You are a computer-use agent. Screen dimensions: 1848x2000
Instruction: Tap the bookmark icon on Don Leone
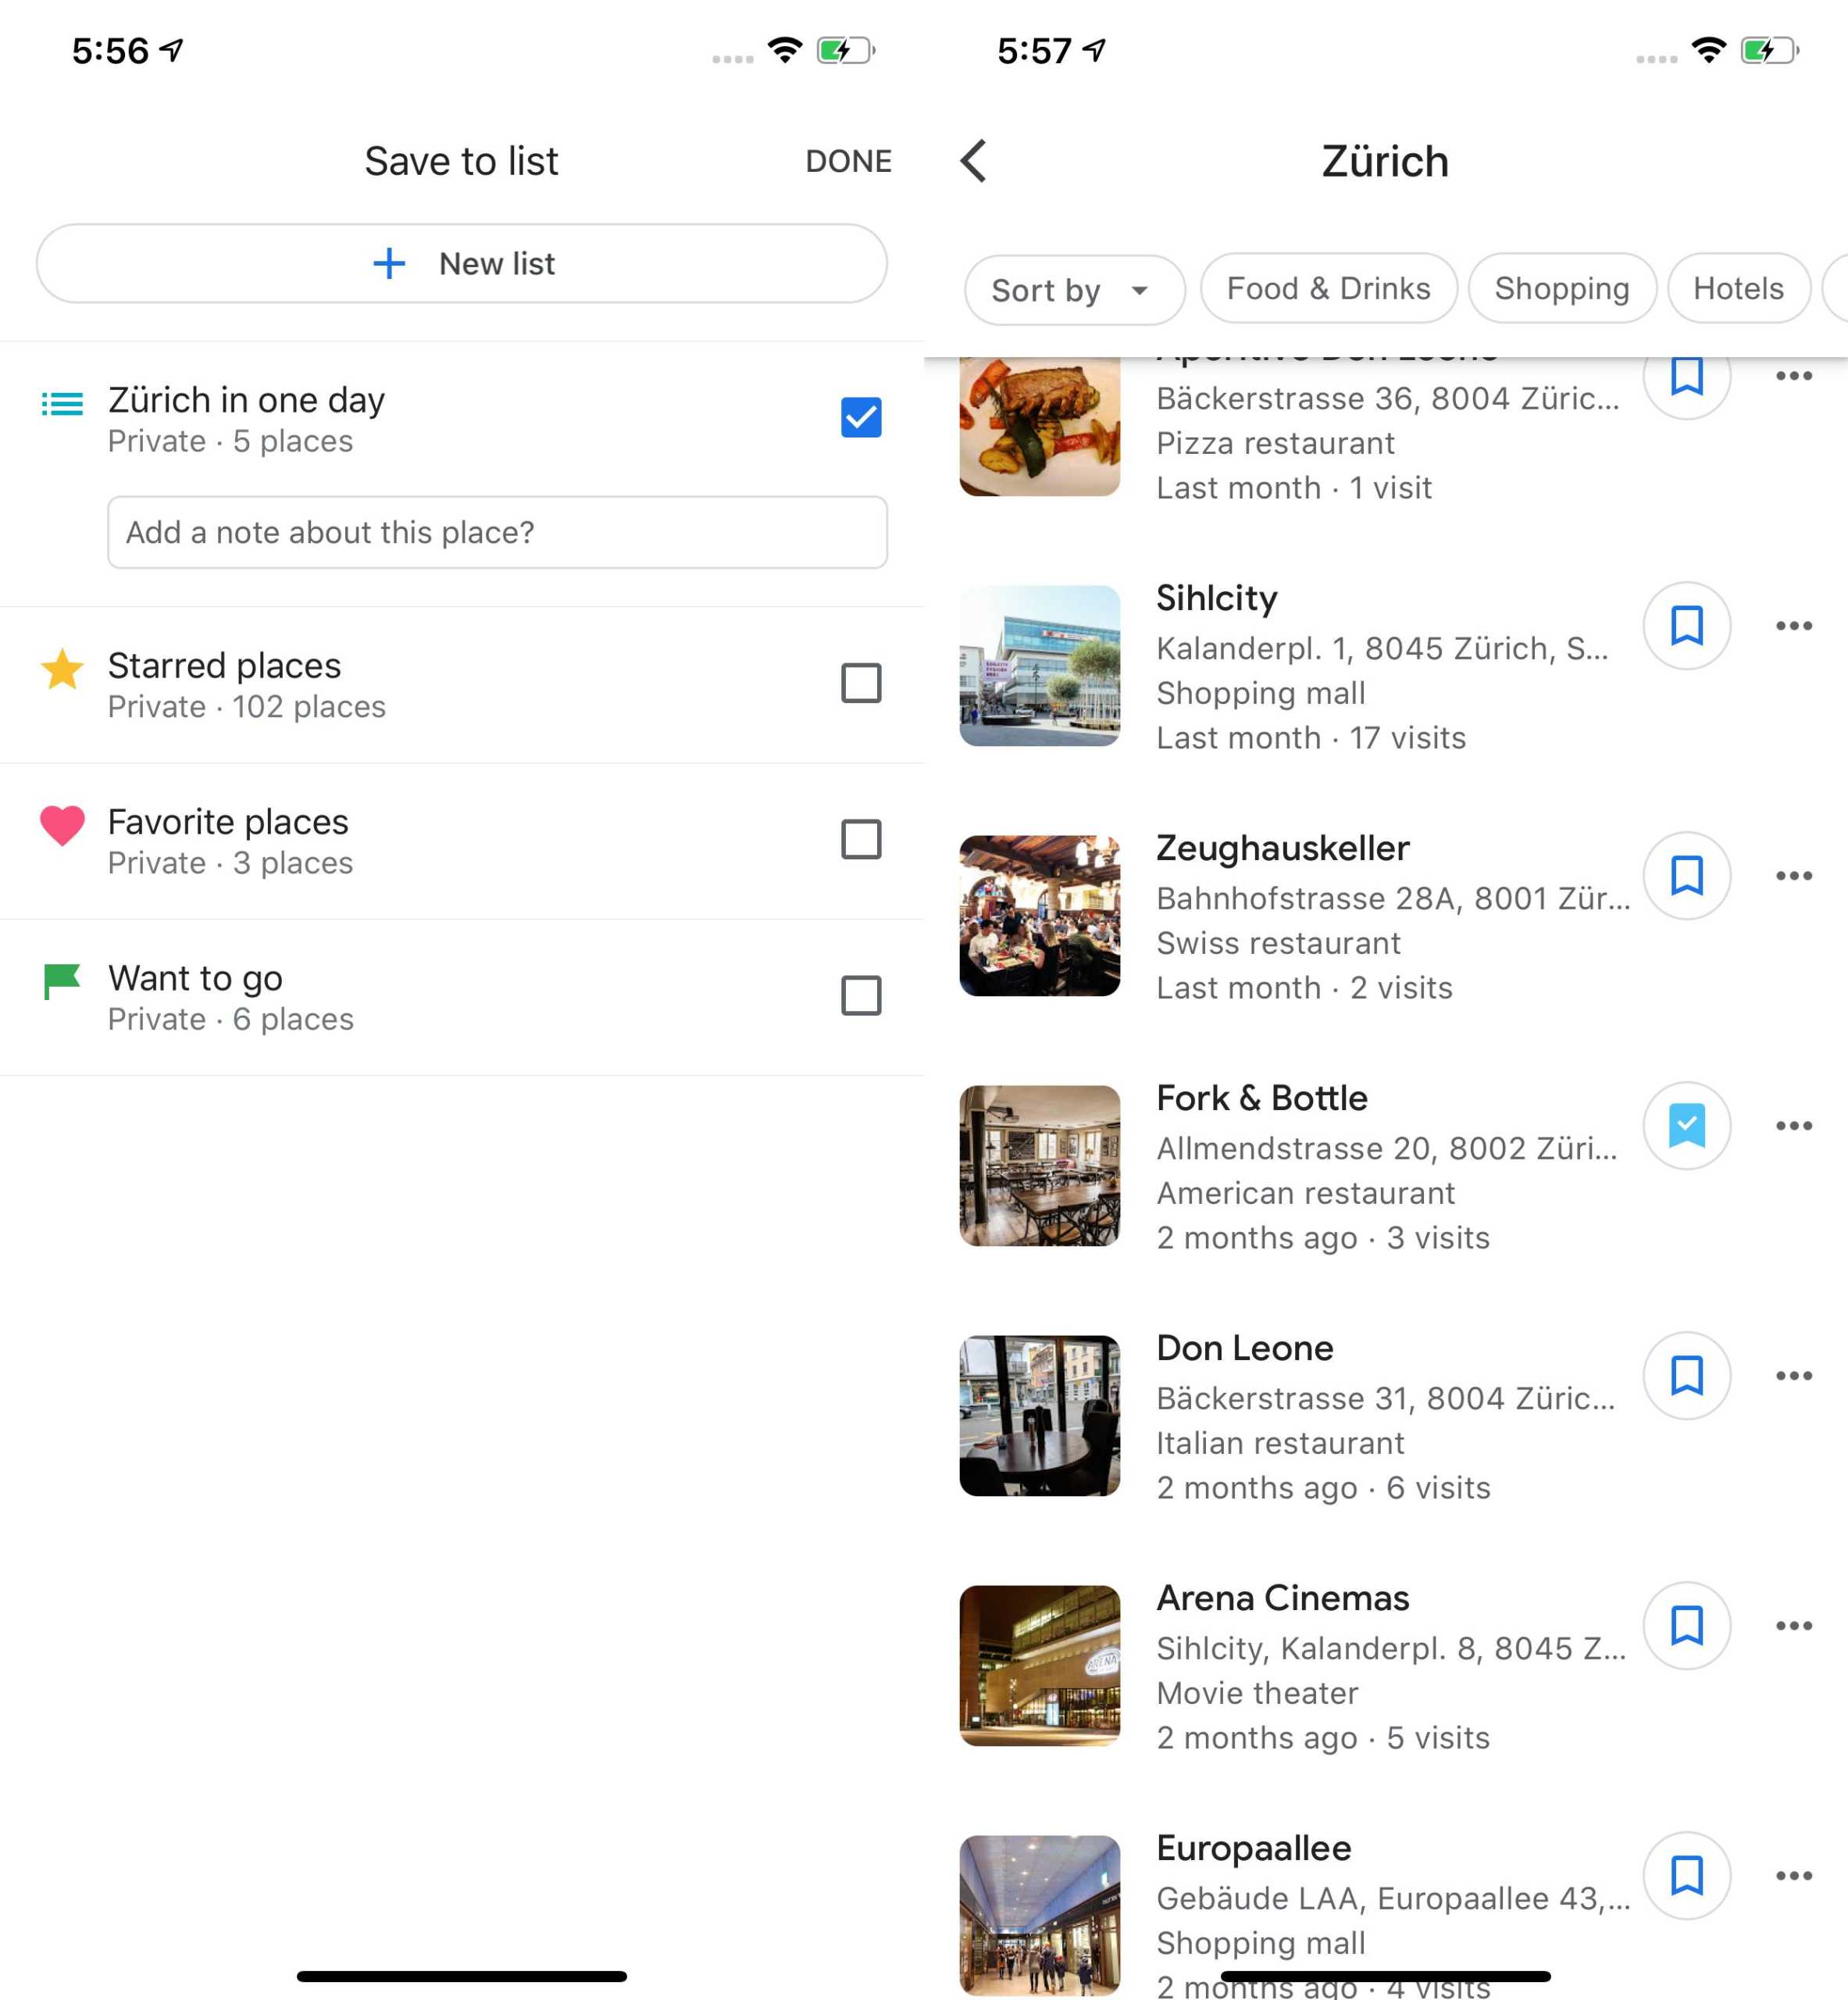tap(1684, 1374)
